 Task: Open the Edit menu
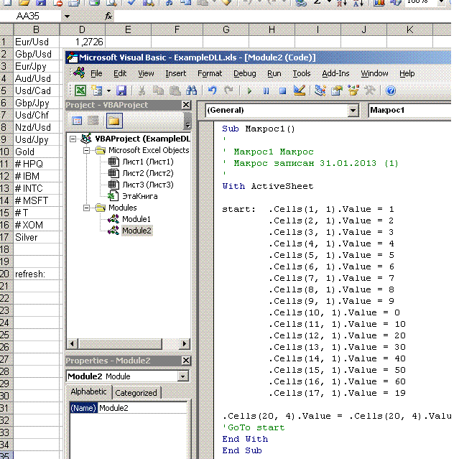[x=120, y=73]
